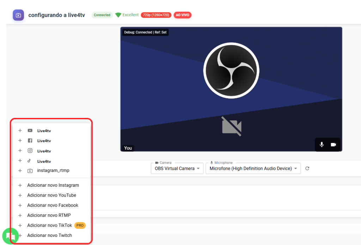This screenshot has height=245, width=361.
Task: Click the Instagram icon in destination list
Action: point(30,150)
